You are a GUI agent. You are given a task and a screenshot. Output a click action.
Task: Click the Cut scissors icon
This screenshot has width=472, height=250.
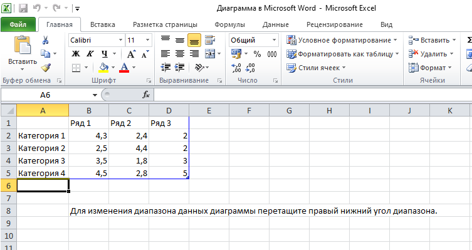click(x=46, y=40)
